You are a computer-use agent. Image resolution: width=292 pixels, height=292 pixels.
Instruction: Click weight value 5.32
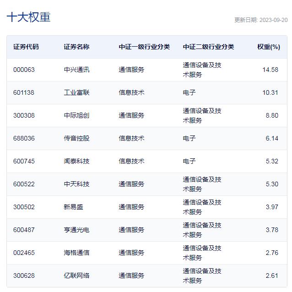(272, 161)
